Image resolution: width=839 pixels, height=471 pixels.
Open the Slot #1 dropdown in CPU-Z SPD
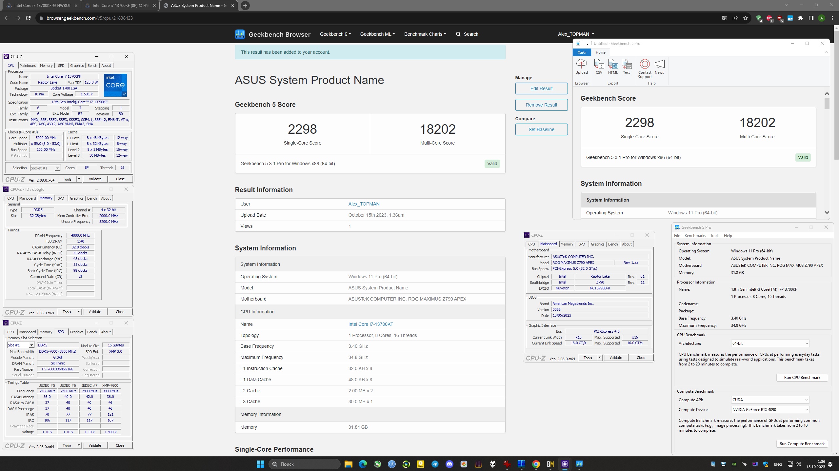click(x=21, y=345)
